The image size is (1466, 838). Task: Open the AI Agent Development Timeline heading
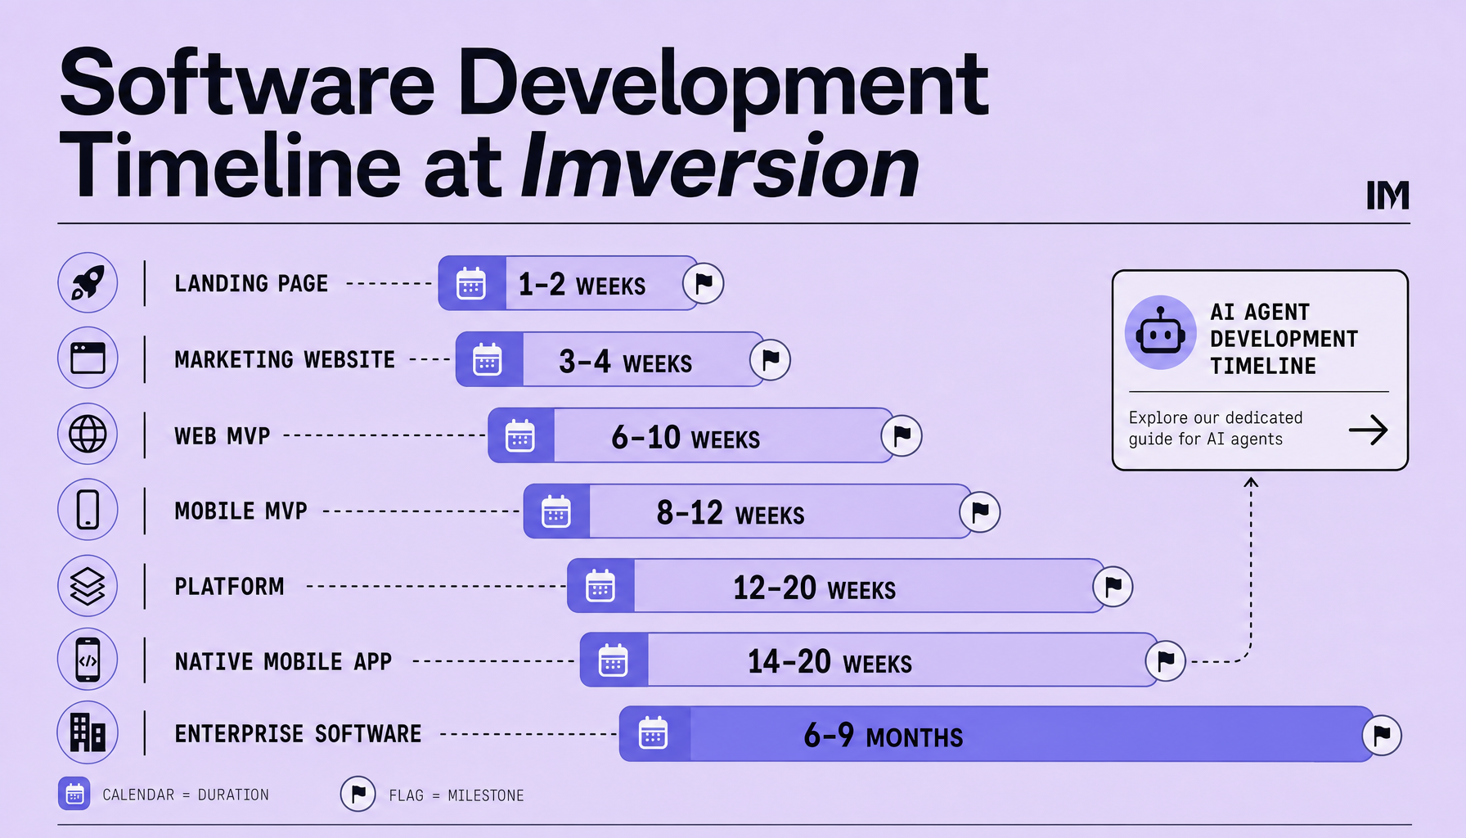(1284, 339)
